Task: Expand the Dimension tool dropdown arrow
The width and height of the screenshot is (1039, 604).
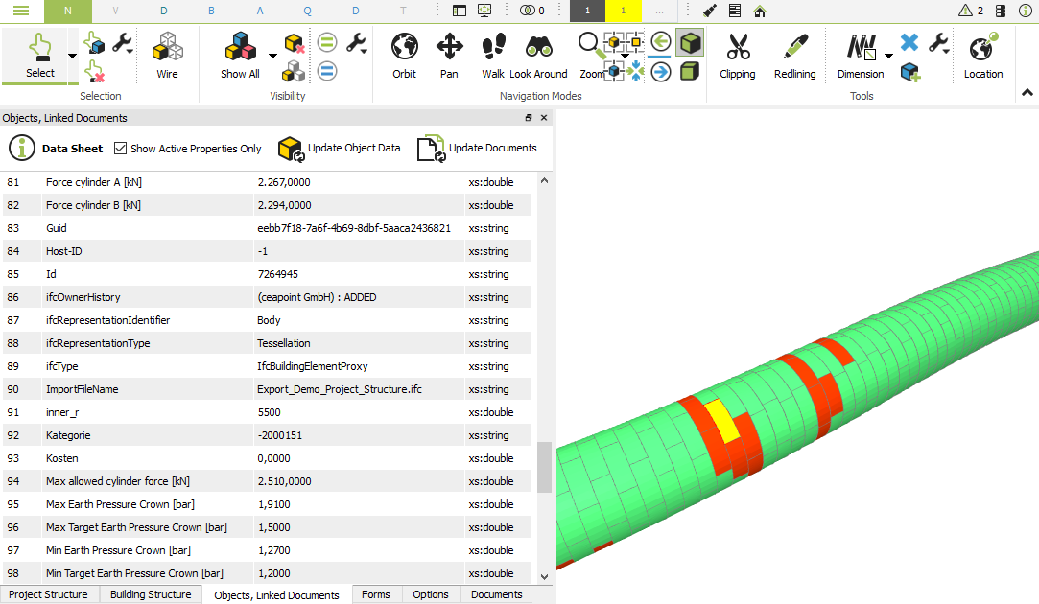Action: pos(888,57)
